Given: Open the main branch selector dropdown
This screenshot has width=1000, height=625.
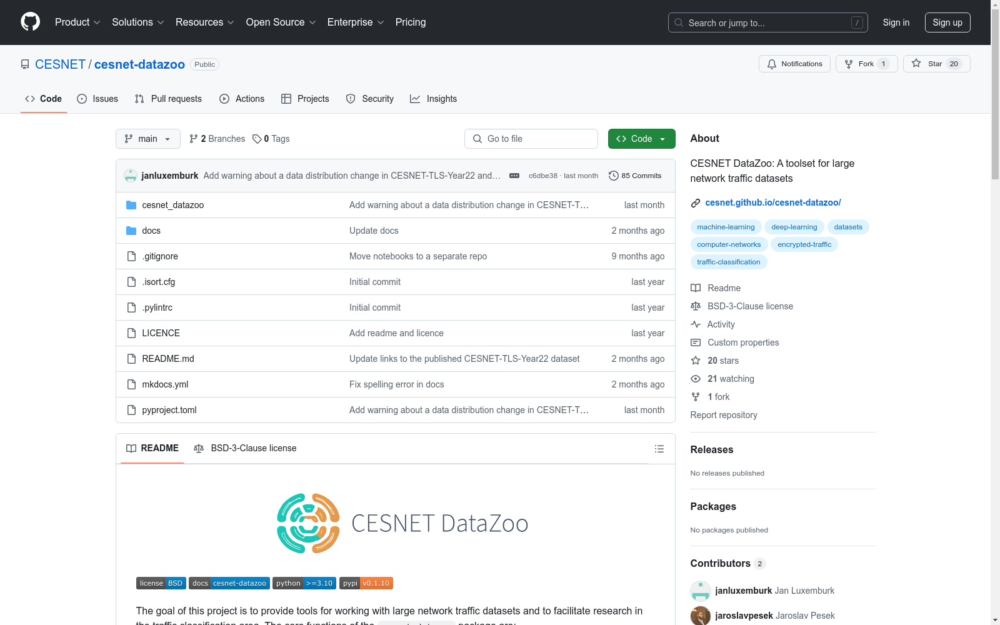Looking at the screenshot, I should pos(147,138).
